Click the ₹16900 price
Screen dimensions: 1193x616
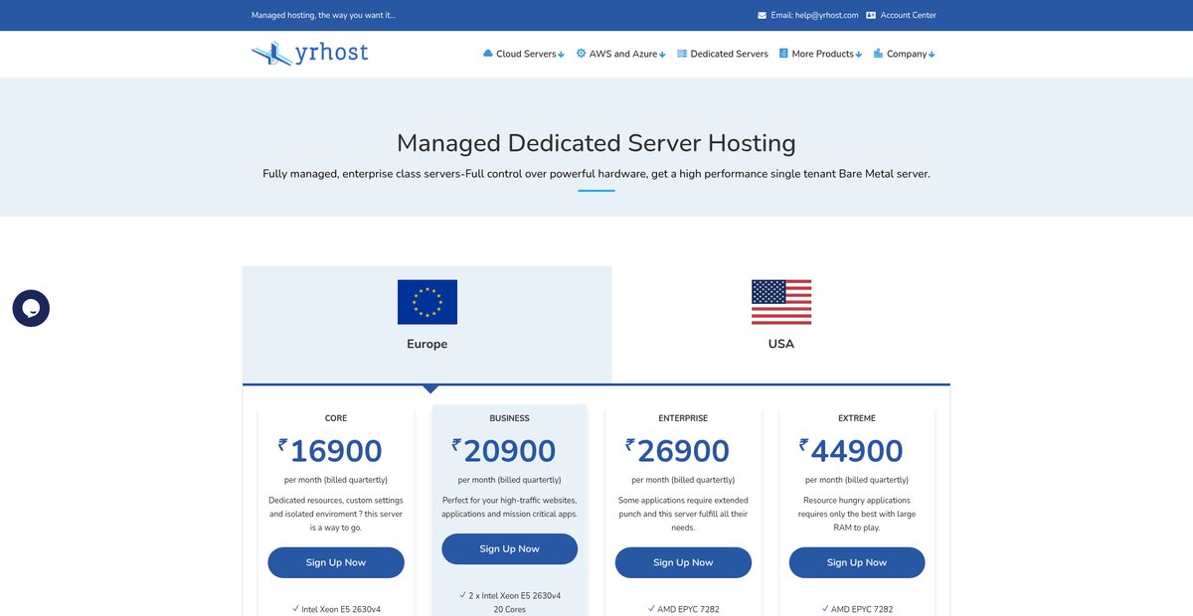pyautogui.click(x=330, y=451)
